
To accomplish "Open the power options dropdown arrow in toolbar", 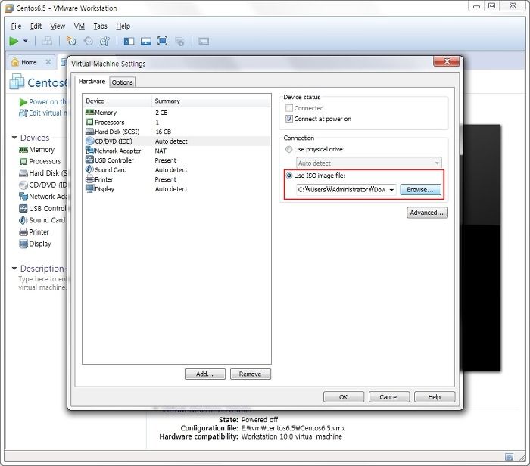I will pyautogui.click(x=26, y=41).
